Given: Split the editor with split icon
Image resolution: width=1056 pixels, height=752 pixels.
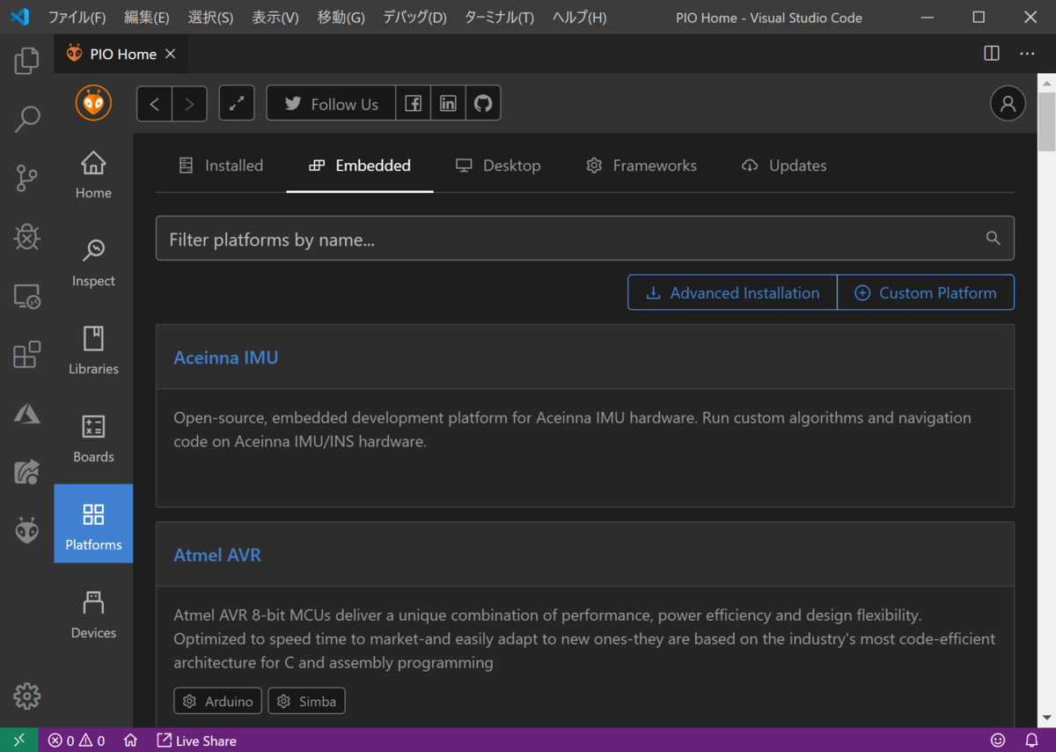Looking at the screenshot, I should click(992, 54).
